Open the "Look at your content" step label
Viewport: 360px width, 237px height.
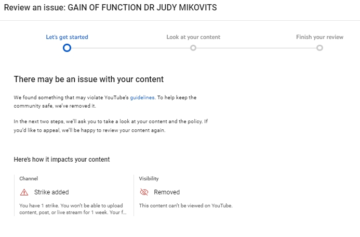pyautogui.click(x=193, y=37)
